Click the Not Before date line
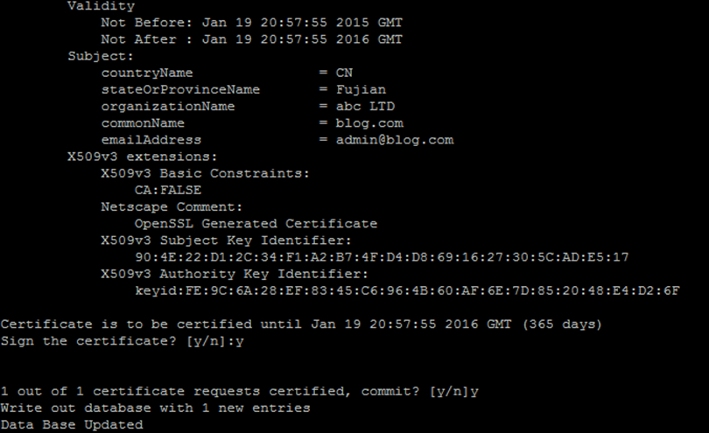The width and height of the screenshot is (709, 433). [x=251, y=23]
